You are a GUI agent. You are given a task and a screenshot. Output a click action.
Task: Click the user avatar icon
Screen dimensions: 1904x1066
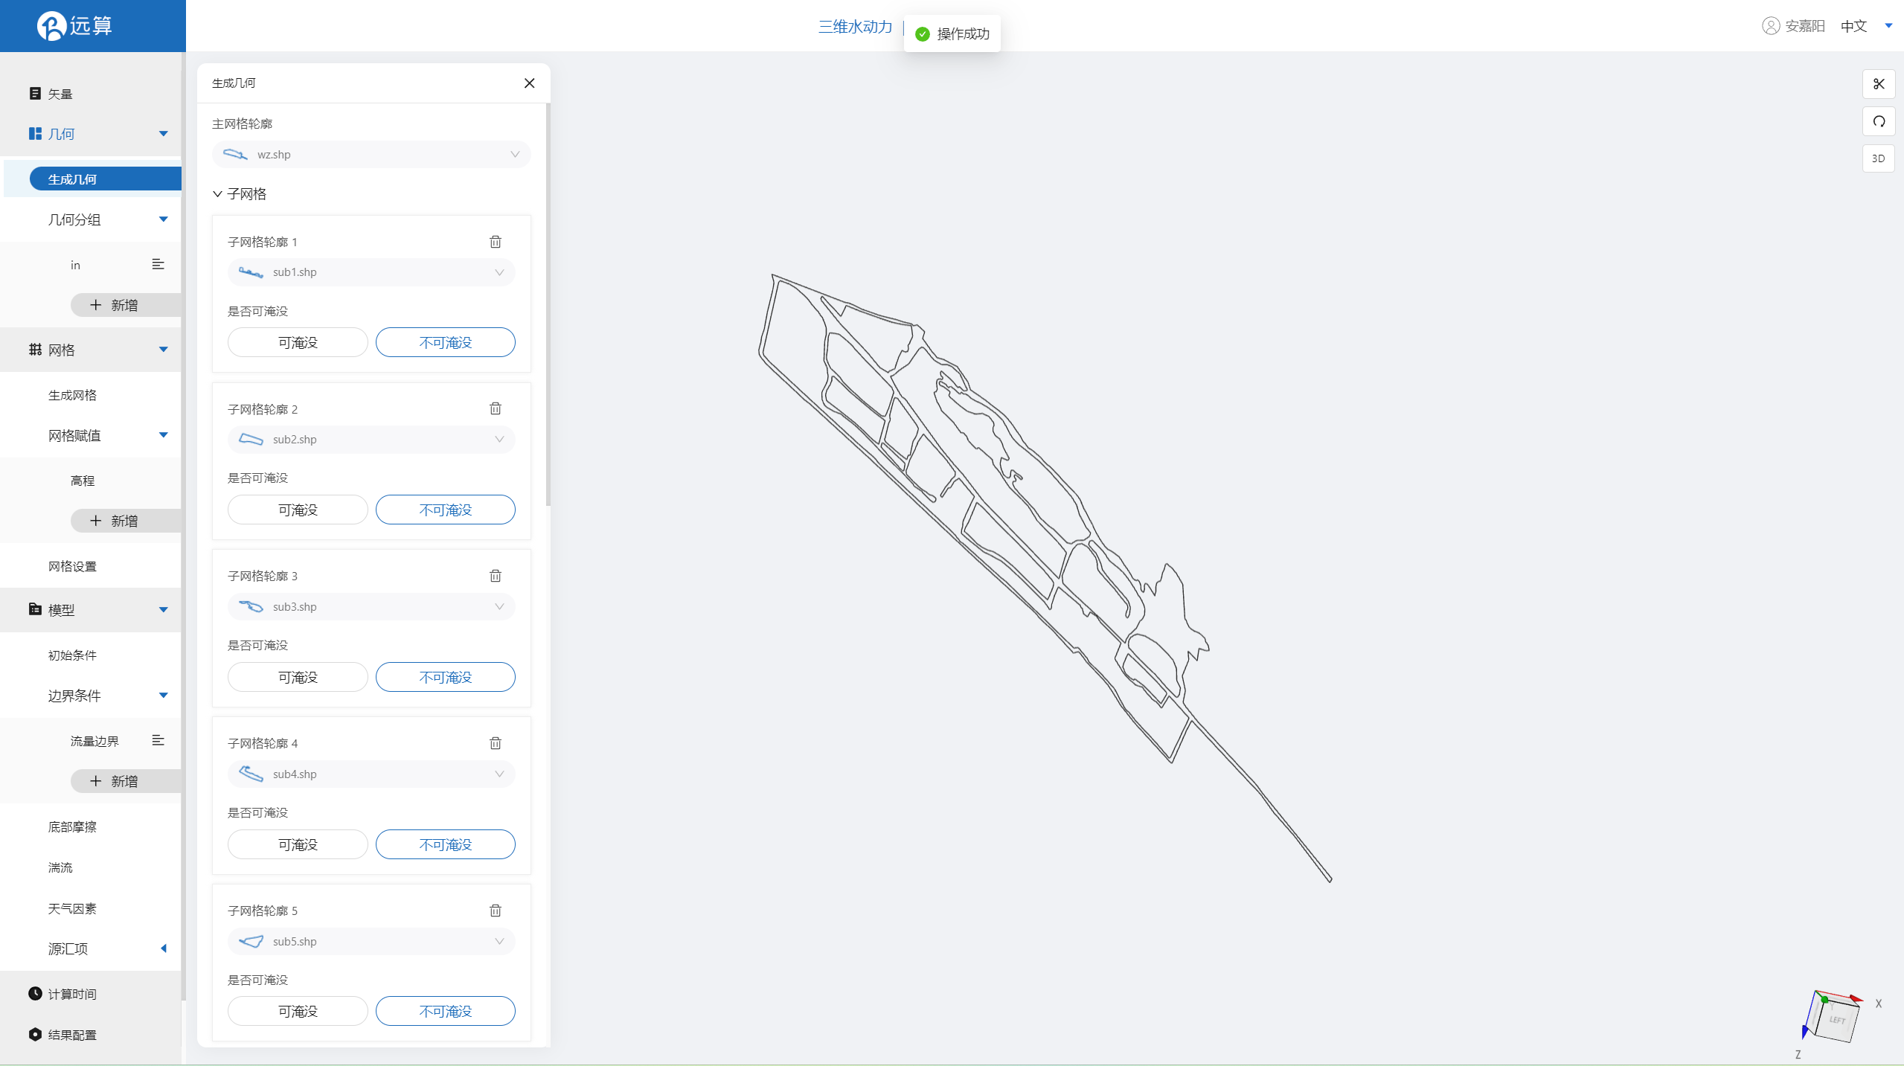click(1771, 26)
